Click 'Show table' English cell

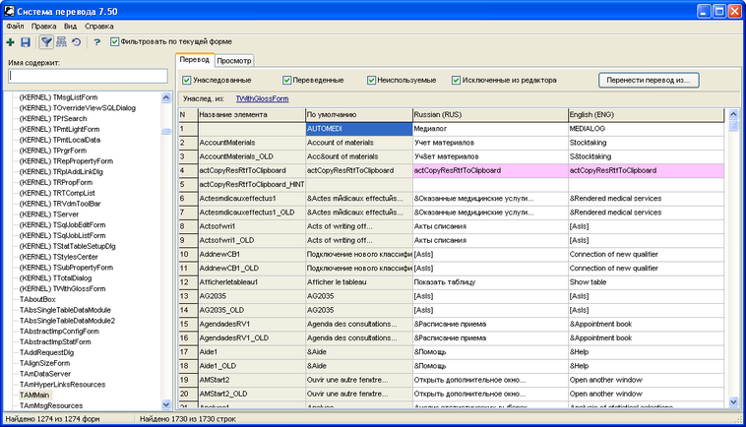646,282
